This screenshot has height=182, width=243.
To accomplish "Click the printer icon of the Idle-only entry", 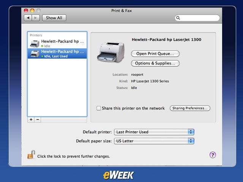I will coord(35,44).
